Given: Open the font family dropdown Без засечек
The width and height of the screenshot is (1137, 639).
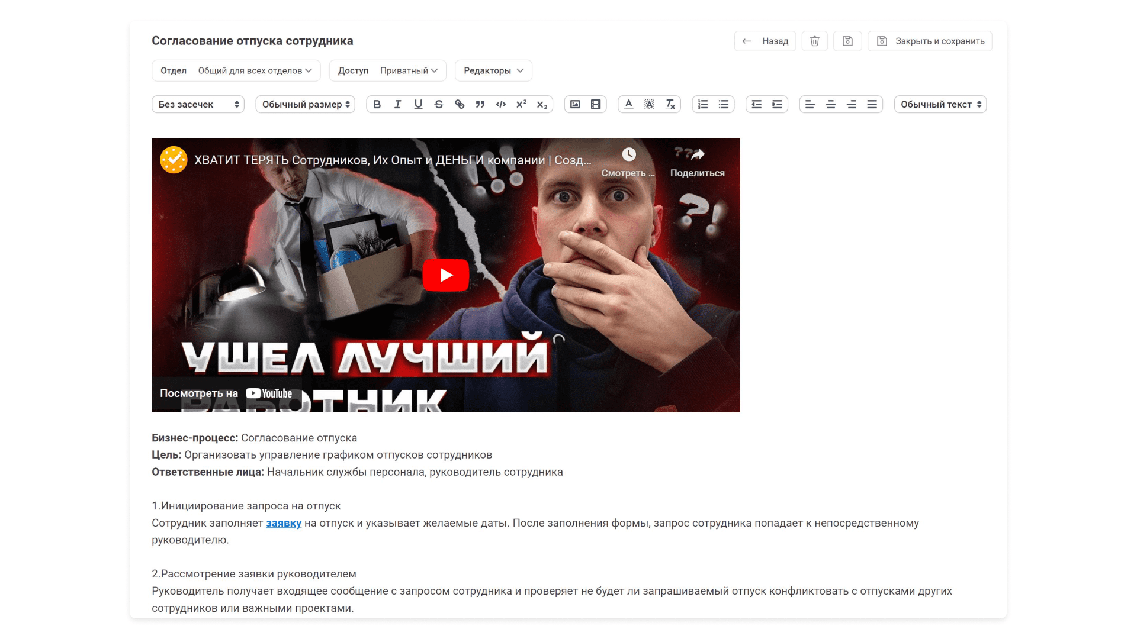Looking at the screenshot, I should point(198,104).
